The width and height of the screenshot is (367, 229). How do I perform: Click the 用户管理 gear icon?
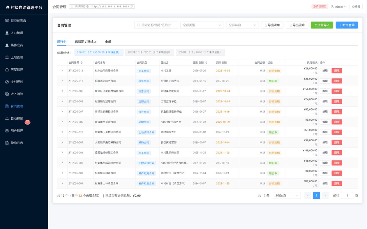tap(7, 130)
